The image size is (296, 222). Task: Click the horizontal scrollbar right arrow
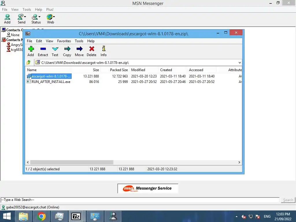pyautogui.click(x=239, y=162)
